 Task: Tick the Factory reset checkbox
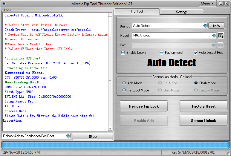click(161, 53)
